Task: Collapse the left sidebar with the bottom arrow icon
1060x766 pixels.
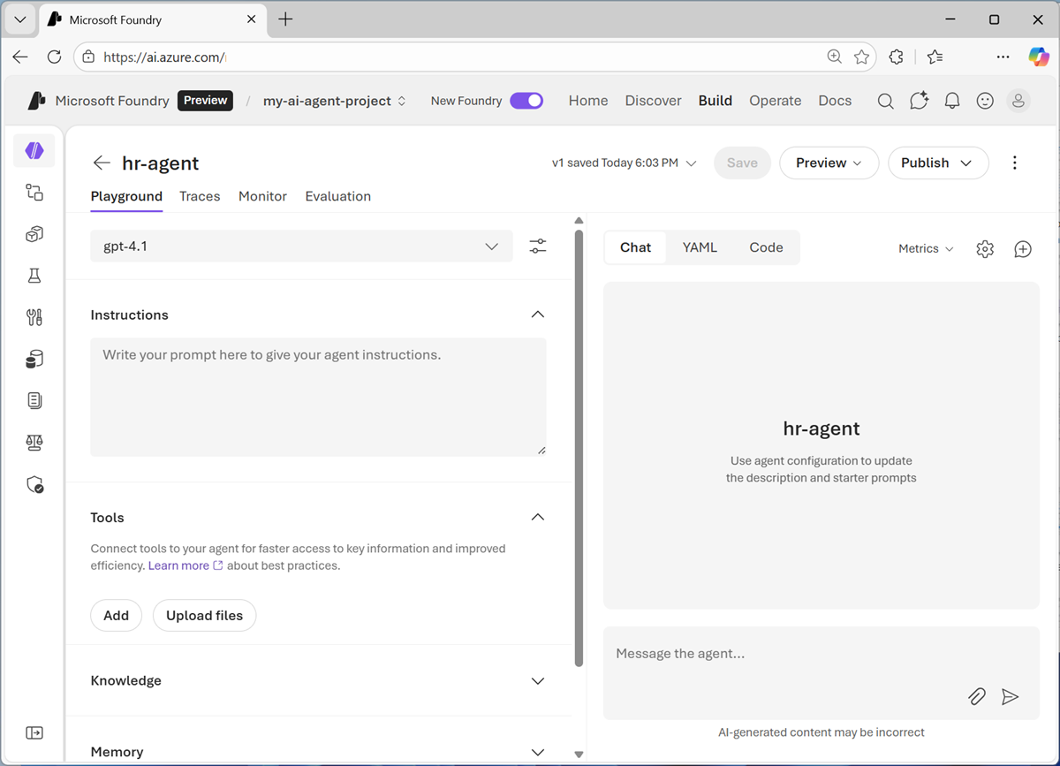Action: pyautogui.click(x=34, y=732)
